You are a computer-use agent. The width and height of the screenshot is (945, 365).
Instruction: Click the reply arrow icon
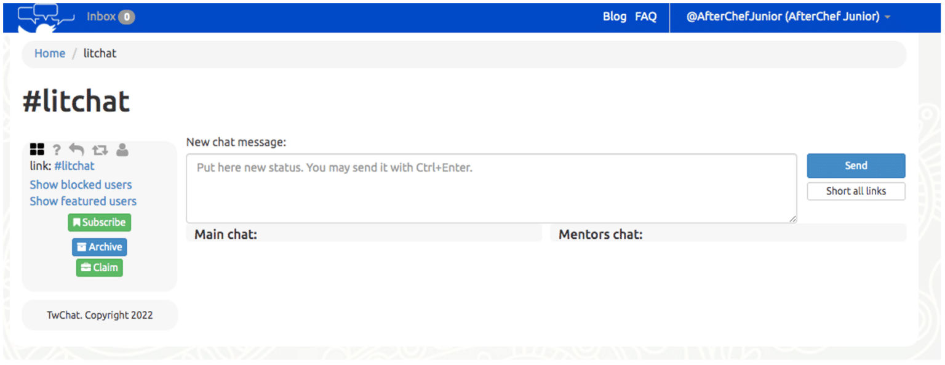coord(76,150)
